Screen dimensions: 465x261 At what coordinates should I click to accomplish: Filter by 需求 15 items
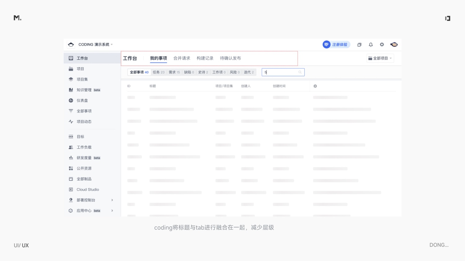[x=174, y=72]
